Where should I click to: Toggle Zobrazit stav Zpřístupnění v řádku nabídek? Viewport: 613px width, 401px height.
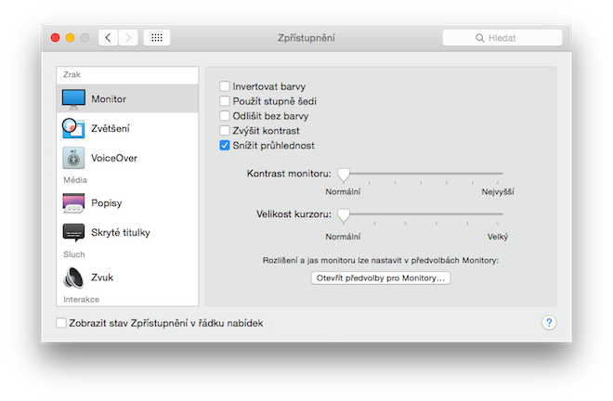(61, 323)
